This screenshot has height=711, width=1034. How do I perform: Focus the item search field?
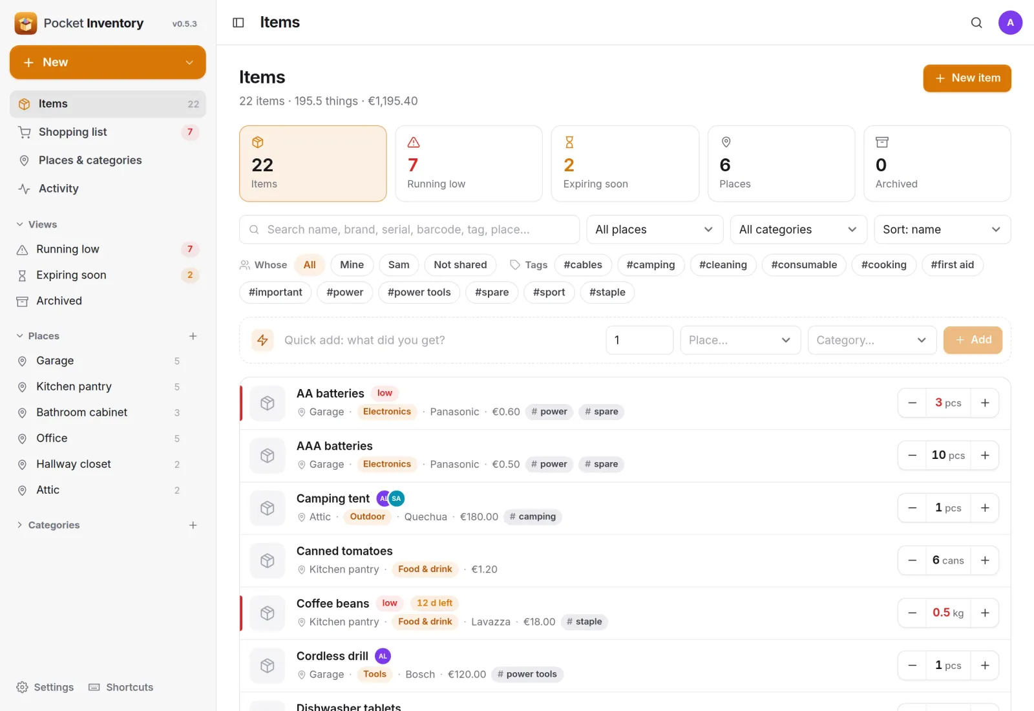click(409, 229)
